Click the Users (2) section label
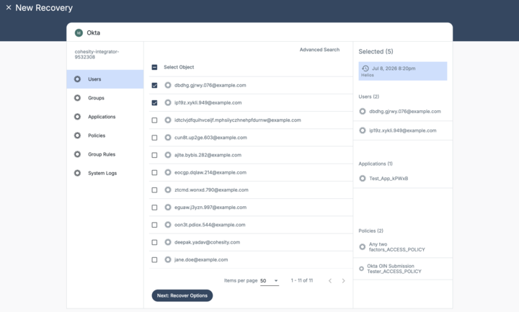This screenshot has width=519, height=312. 369,97
